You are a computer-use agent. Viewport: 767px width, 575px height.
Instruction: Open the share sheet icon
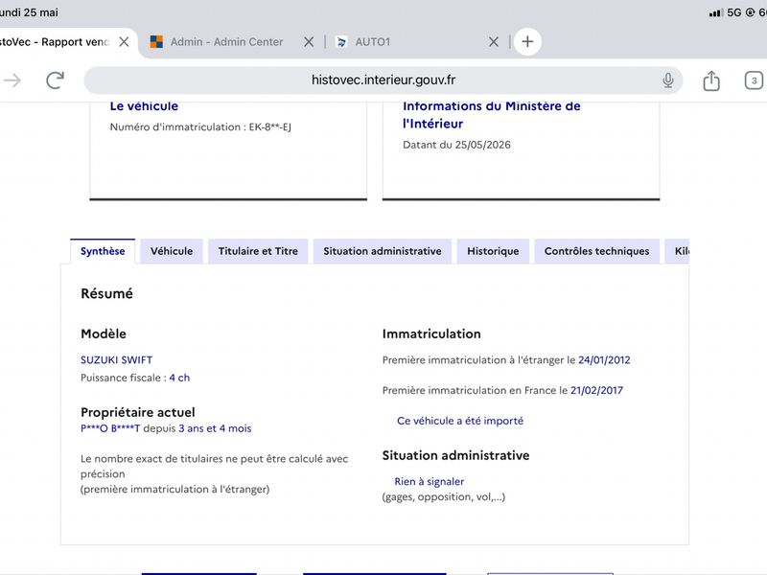[x=711, y=80]
